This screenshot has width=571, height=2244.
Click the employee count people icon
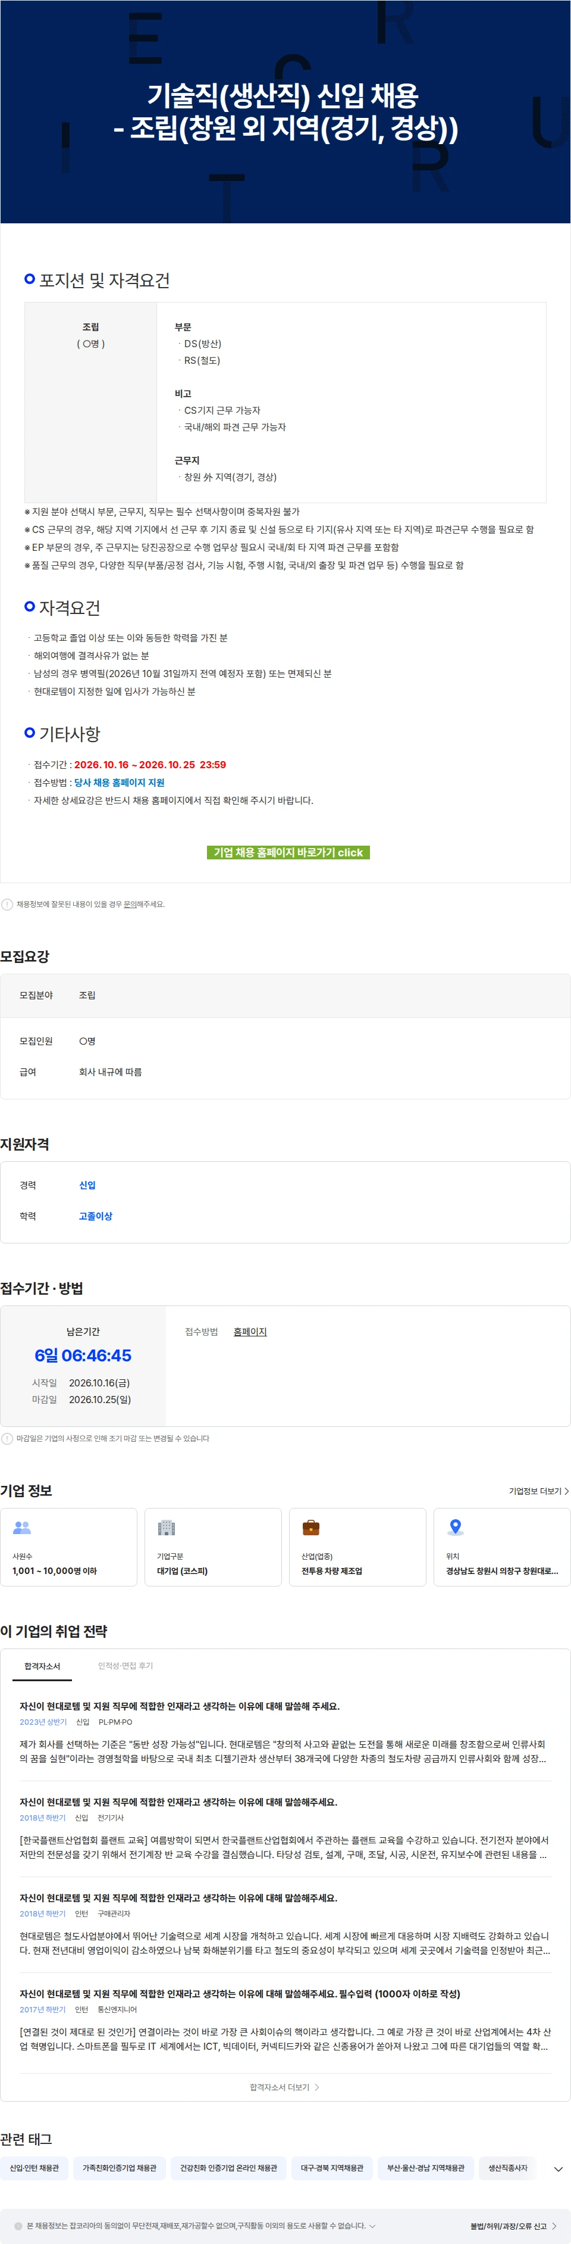(x=22, y=1527)
